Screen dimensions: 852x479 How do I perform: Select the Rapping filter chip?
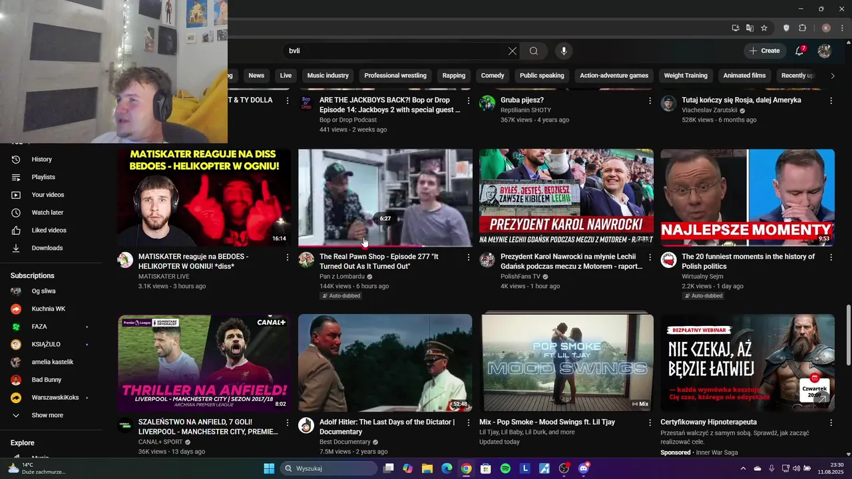point(454,76)
